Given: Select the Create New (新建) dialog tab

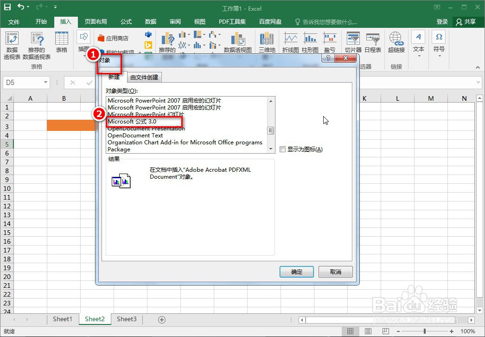Looking at the screenshot, I should point(114,77).
